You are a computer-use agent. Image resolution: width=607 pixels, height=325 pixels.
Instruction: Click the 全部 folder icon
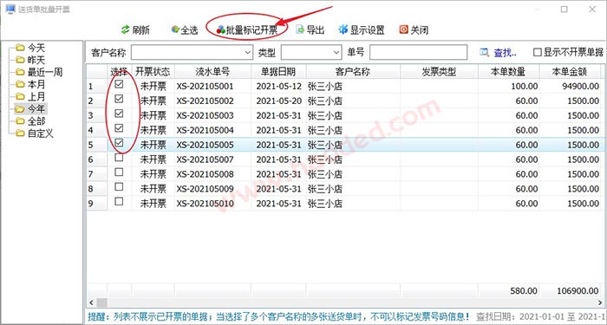(20, 121)
